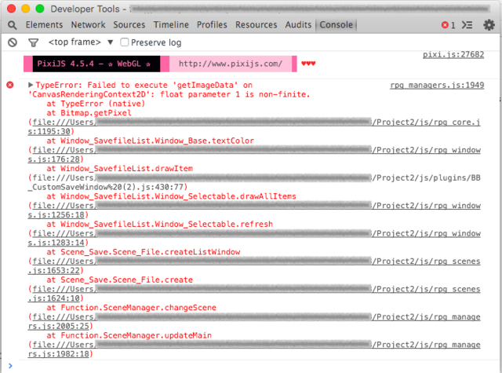Follow the rpg_core.js link under Bitmap.getPixel

click(x=254, y=127)
